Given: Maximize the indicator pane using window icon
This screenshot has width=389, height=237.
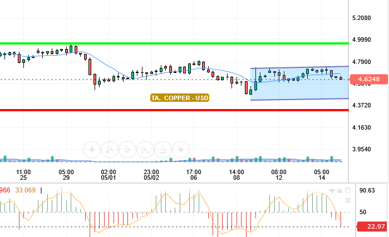Looking at the screenshot, I should [348, 190].
